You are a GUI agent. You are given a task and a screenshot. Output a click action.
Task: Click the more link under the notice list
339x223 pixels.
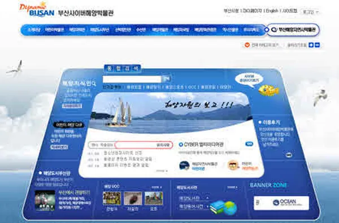point(162,171)
